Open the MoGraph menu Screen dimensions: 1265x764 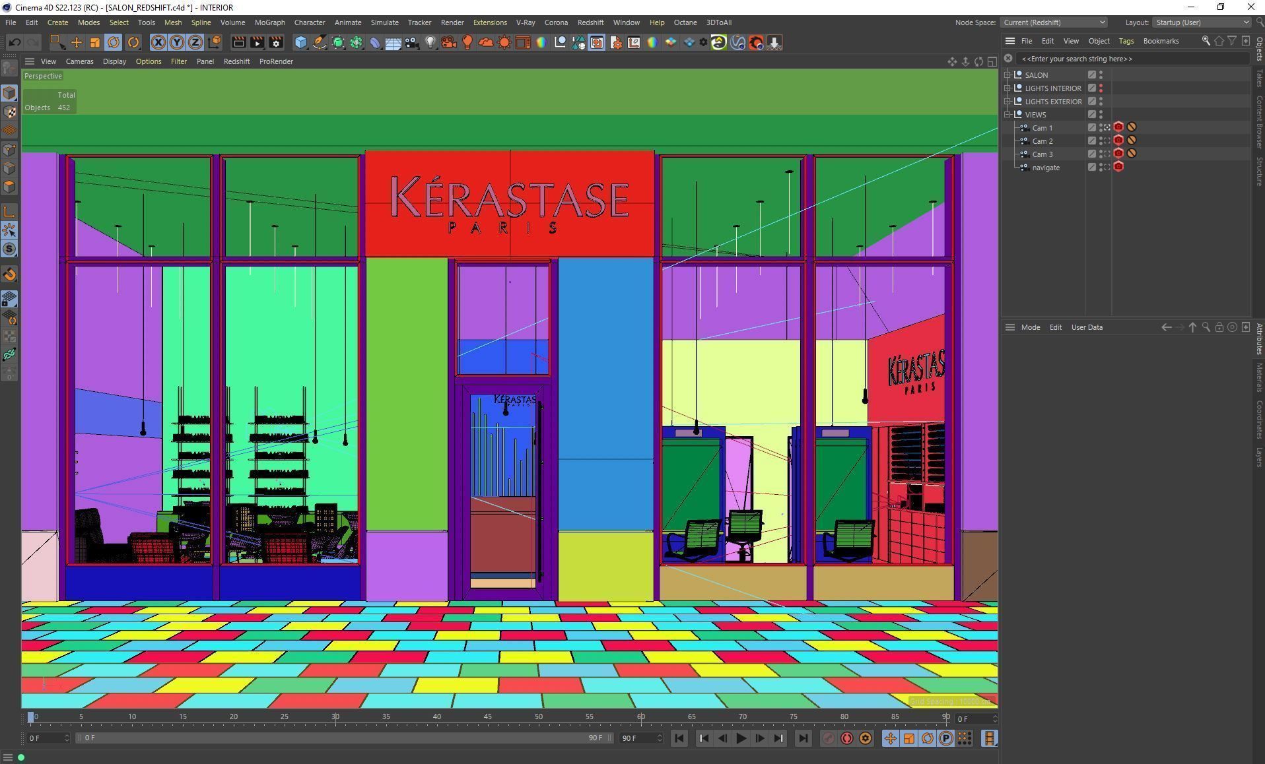click(x=269, y=22)
